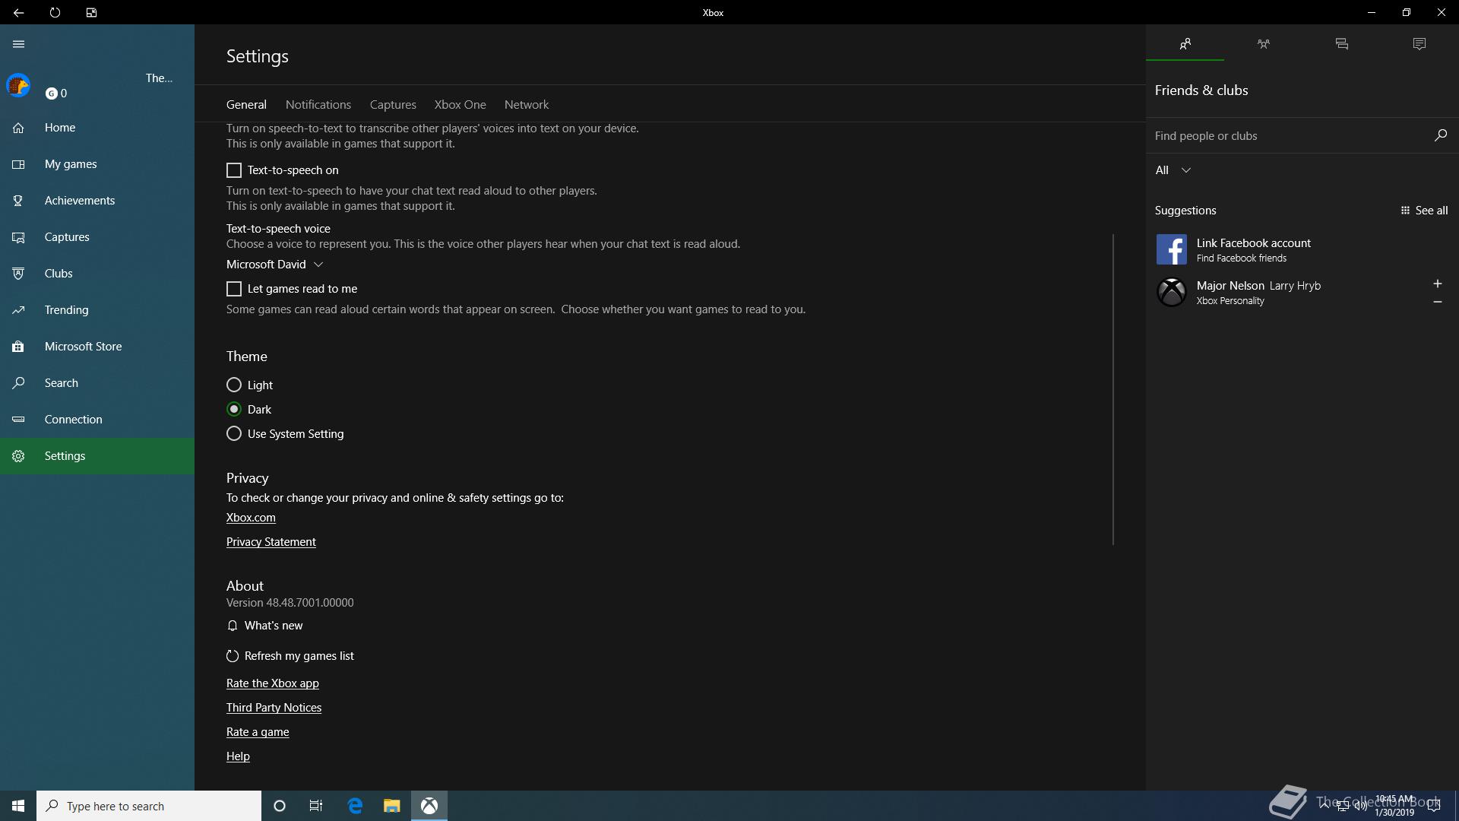Click the Game bar icon in title bar

click(91, 12)
